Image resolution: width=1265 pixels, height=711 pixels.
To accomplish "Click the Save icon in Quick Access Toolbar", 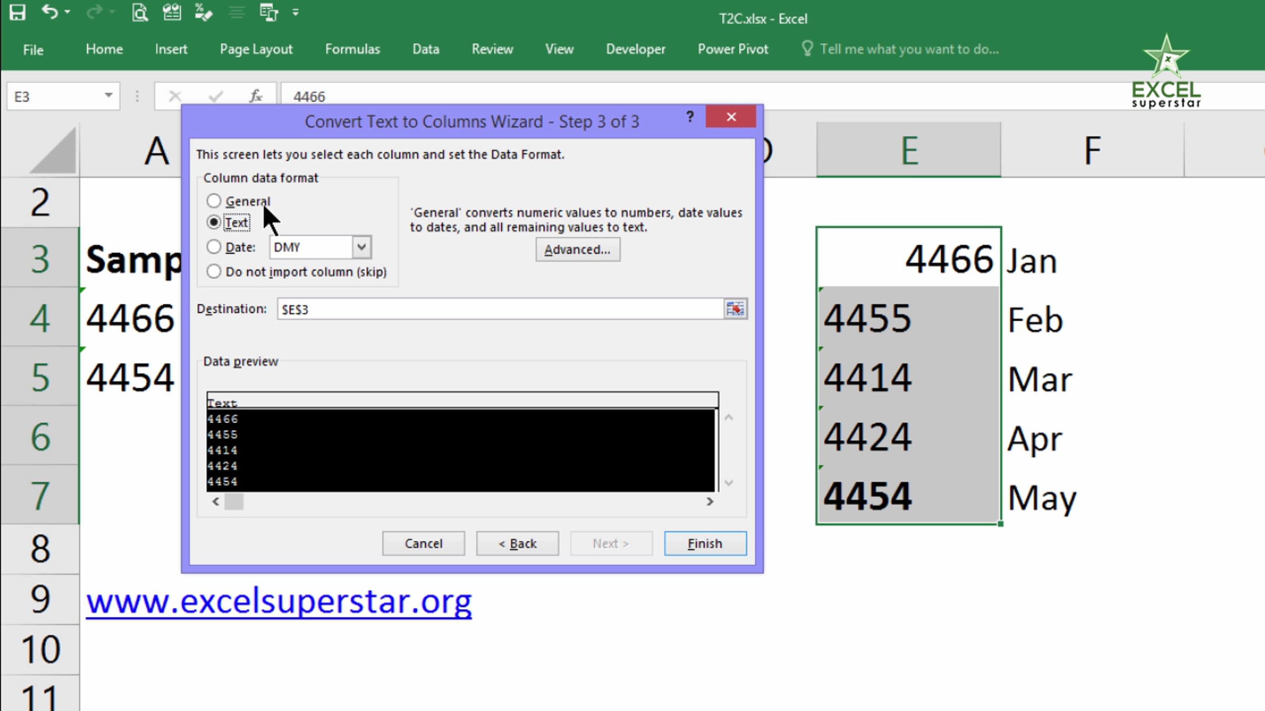I will tap(17, 12).
